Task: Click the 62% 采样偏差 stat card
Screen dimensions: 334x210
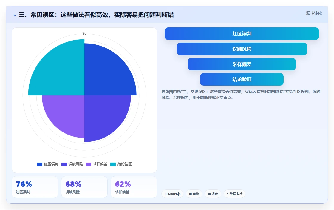Action: point(134,187)
